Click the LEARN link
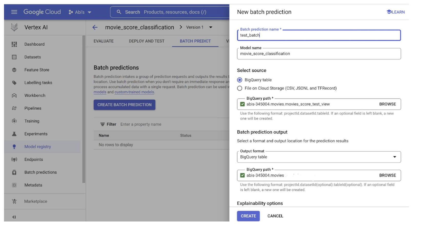 [x=396, y=12]
